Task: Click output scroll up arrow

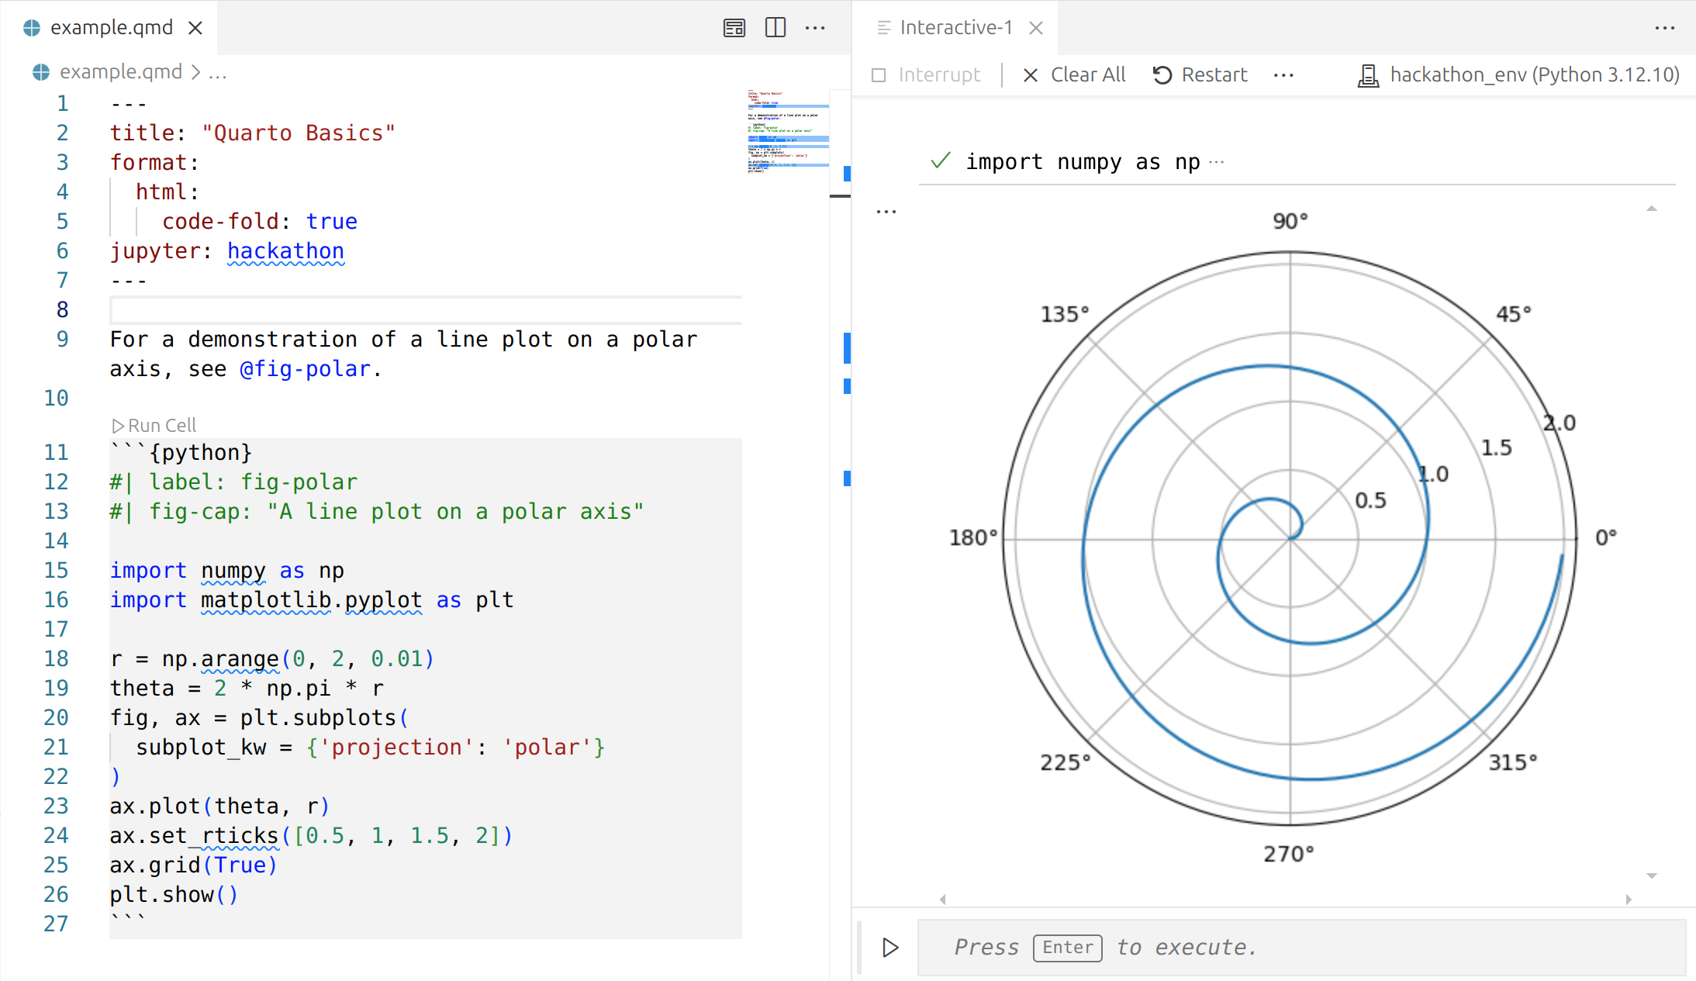Action: pyautogui.click(x=1652, y=209)
